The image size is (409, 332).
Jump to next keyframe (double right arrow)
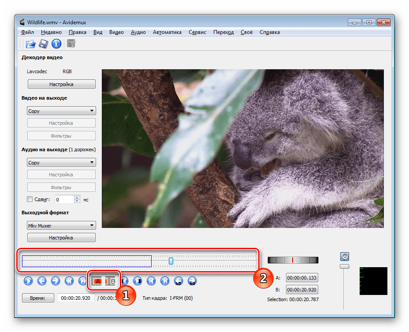click(x=82, y=281)
